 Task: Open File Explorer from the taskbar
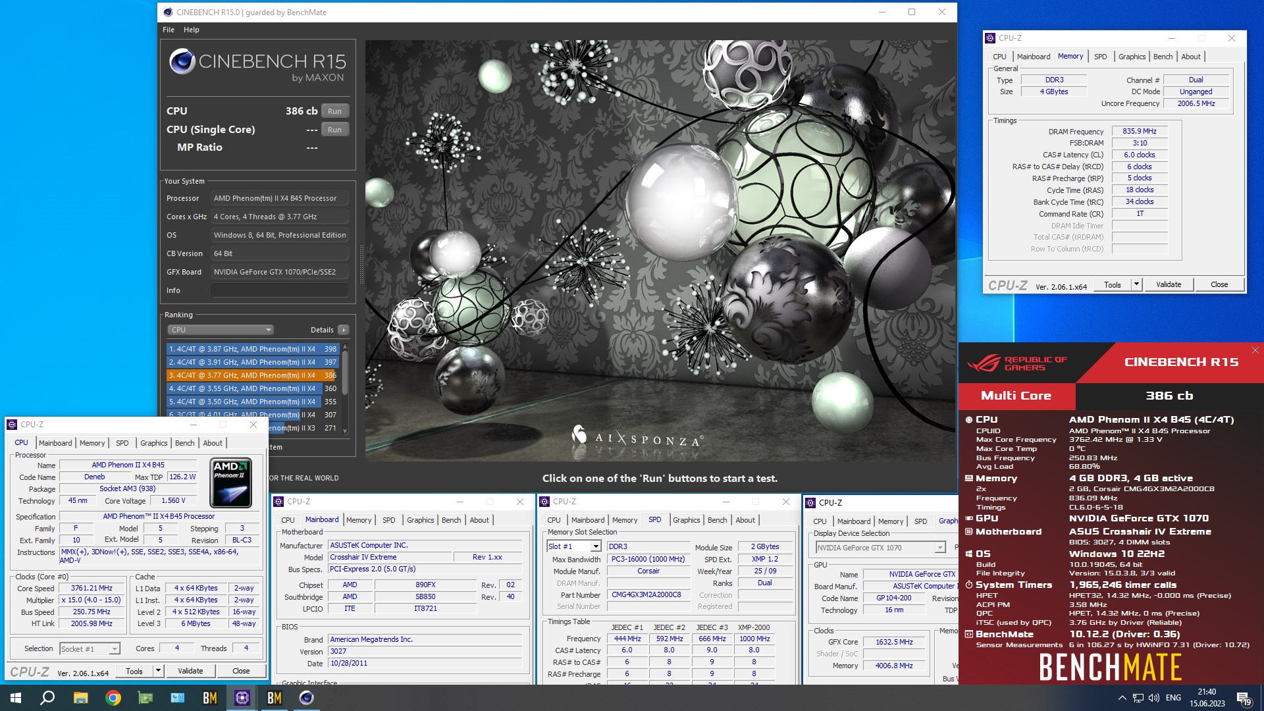[80, 698]
